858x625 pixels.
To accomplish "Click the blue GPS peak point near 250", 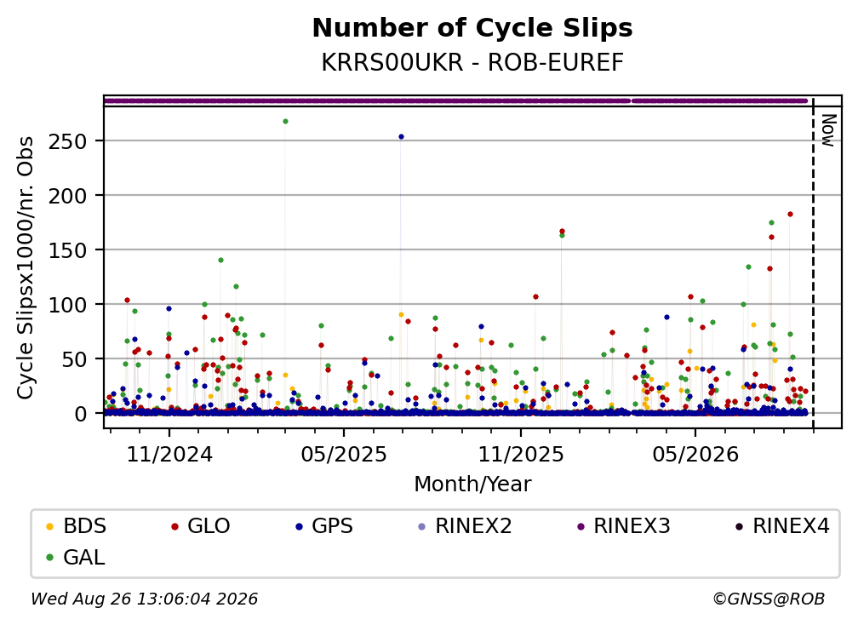I will pos(401,137).
